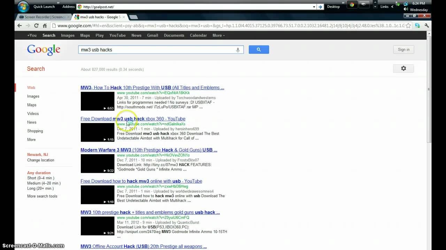Open a new Chrome tab
Viewport: 446px width, 250px height.
pyautogui.click(x=133, y=17)
